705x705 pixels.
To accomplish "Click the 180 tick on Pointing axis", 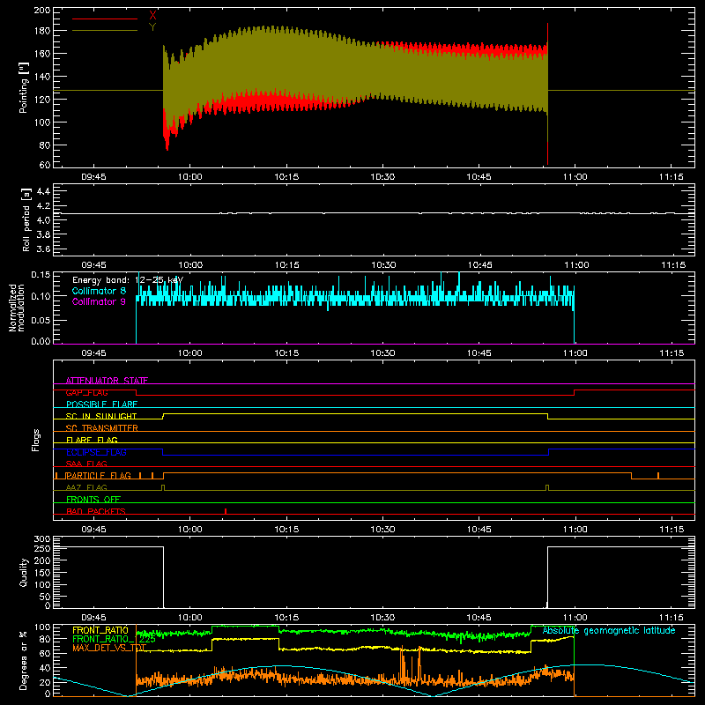I will pyautogui.click(x=42, y=31).
